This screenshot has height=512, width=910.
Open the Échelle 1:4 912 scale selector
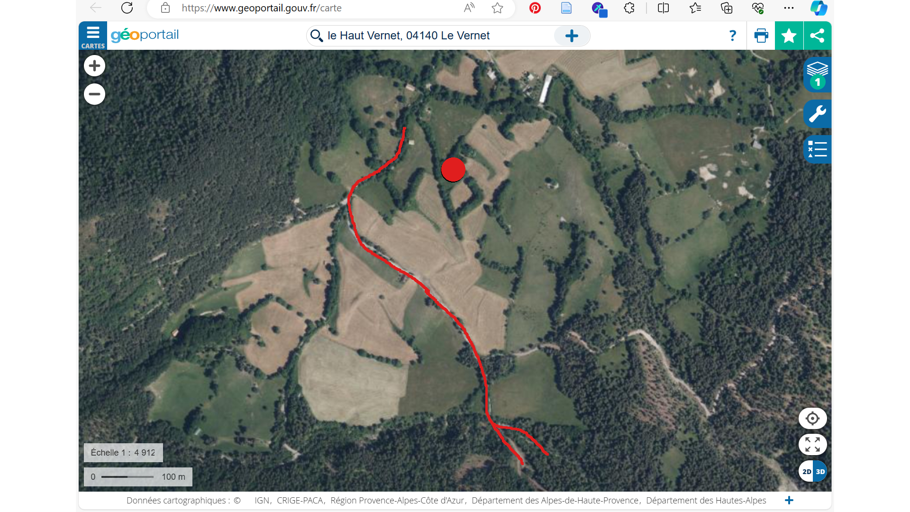(x=123, y=453)
